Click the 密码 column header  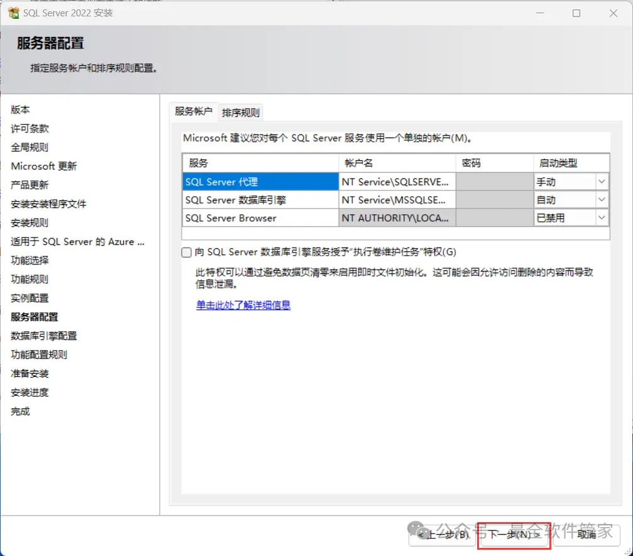495,163
